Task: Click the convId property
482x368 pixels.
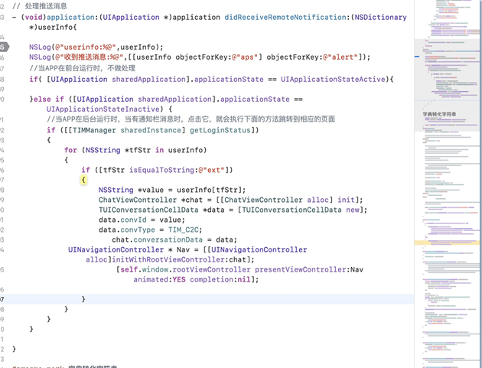Action: [x=133, y=220]
